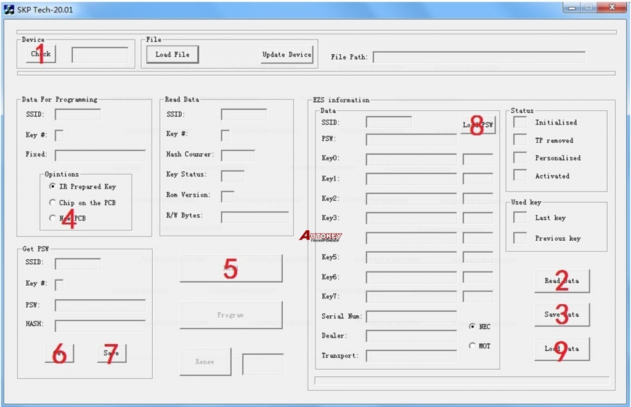Toggle the Last key checkbox
This screenshot has width=631, height=407.
point(521,218)
